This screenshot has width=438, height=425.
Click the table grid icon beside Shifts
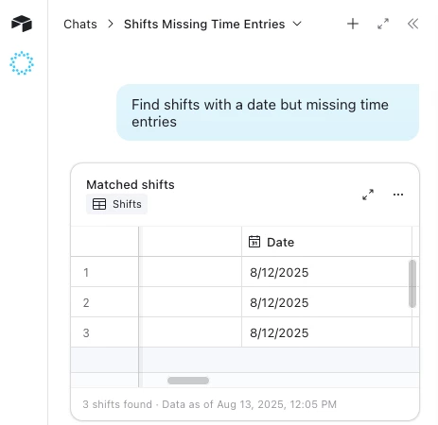click(99, 204)
